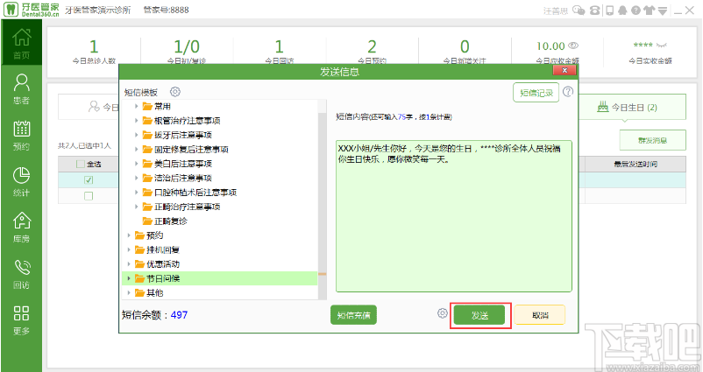Check the unchecked checkbox in the second table row
This screenshot has width=703, height=372.
click(89, 196)
